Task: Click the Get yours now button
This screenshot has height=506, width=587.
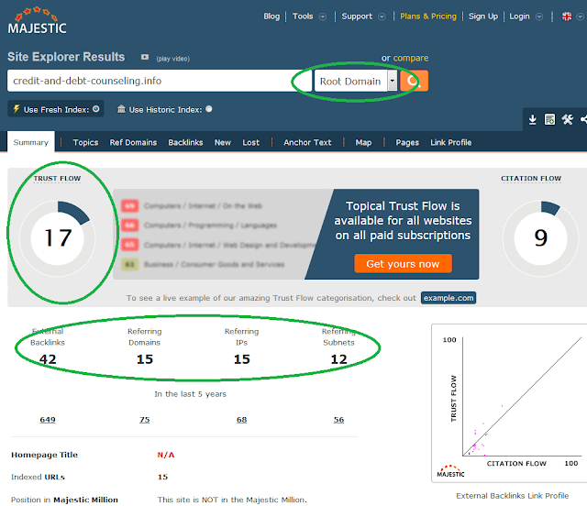Action: pyautogui.click(x=403, y=263)
